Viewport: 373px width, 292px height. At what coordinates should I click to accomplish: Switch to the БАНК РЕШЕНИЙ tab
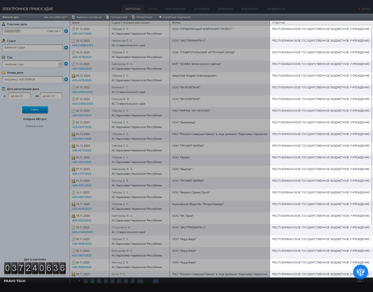175,9
